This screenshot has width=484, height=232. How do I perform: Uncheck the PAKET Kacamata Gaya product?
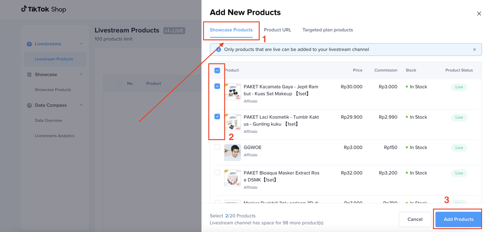coord(217,86)
